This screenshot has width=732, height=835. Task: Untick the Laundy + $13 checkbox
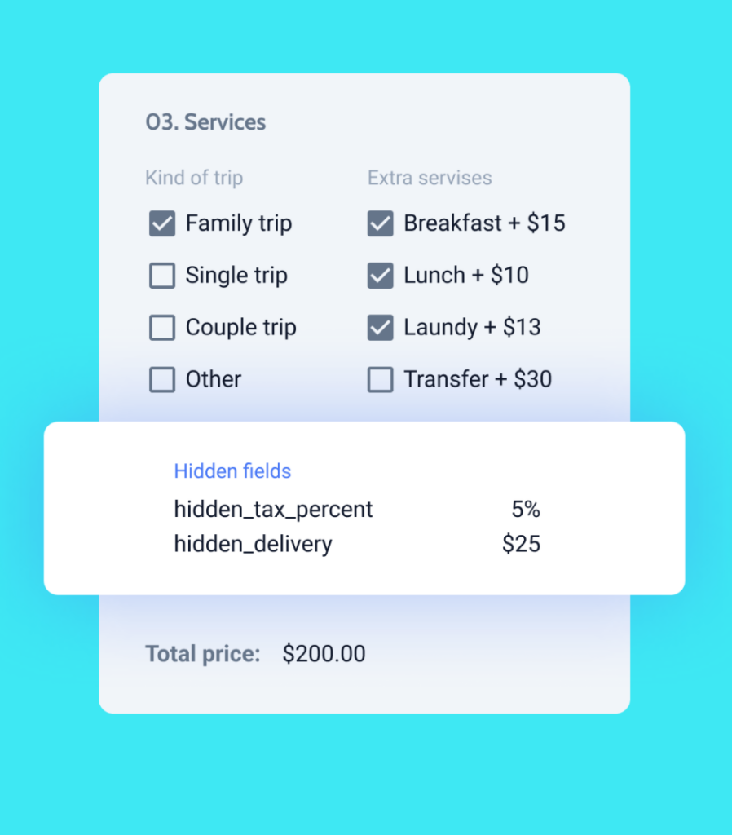[x=380, y=328]
